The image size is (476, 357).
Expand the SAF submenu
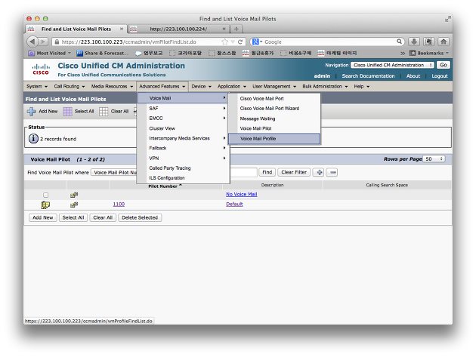coord(183,108)
